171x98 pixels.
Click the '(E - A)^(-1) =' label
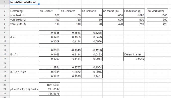coord(24,72)
